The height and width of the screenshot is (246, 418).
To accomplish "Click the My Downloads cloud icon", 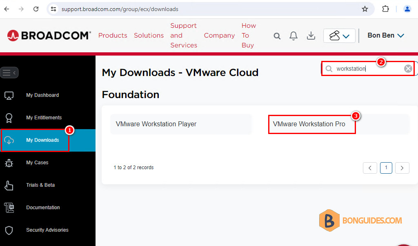I will 9,140.
